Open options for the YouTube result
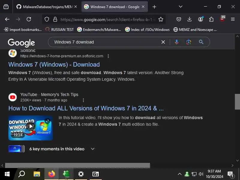240x180 pixels. pyautogui.click(x=83, y=100)
